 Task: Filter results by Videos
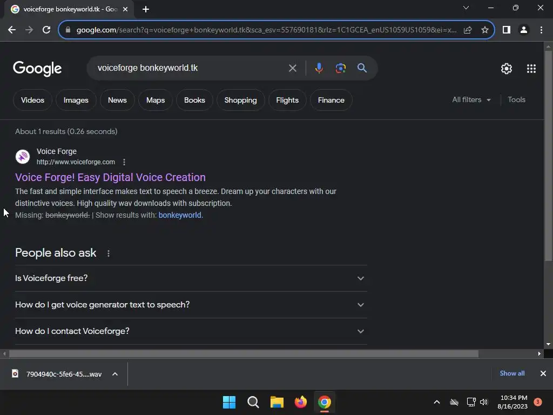(x=32, y=100)
